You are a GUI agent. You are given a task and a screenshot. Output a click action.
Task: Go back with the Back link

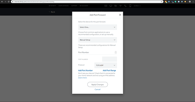point(52,12)
